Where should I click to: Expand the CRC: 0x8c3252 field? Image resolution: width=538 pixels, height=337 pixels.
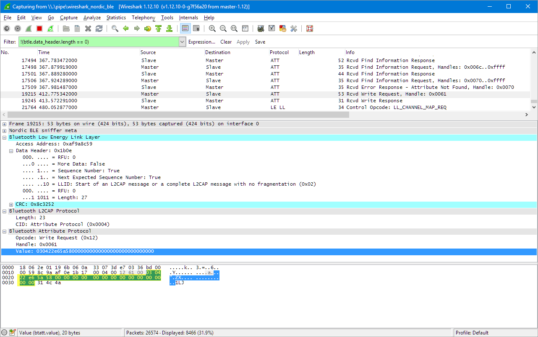(x=11, y=204)
